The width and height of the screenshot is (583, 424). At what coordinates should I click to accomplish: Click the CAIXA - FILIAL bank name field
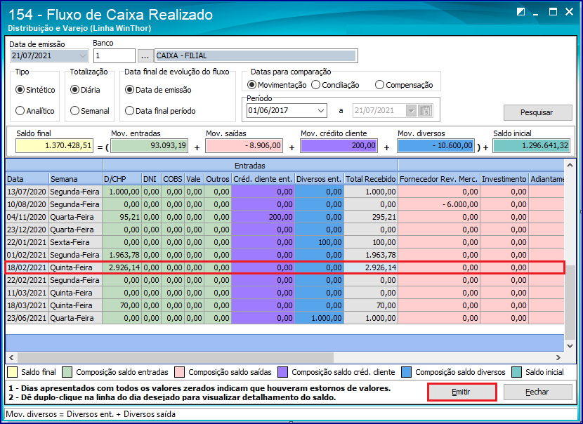coord(256,56)
